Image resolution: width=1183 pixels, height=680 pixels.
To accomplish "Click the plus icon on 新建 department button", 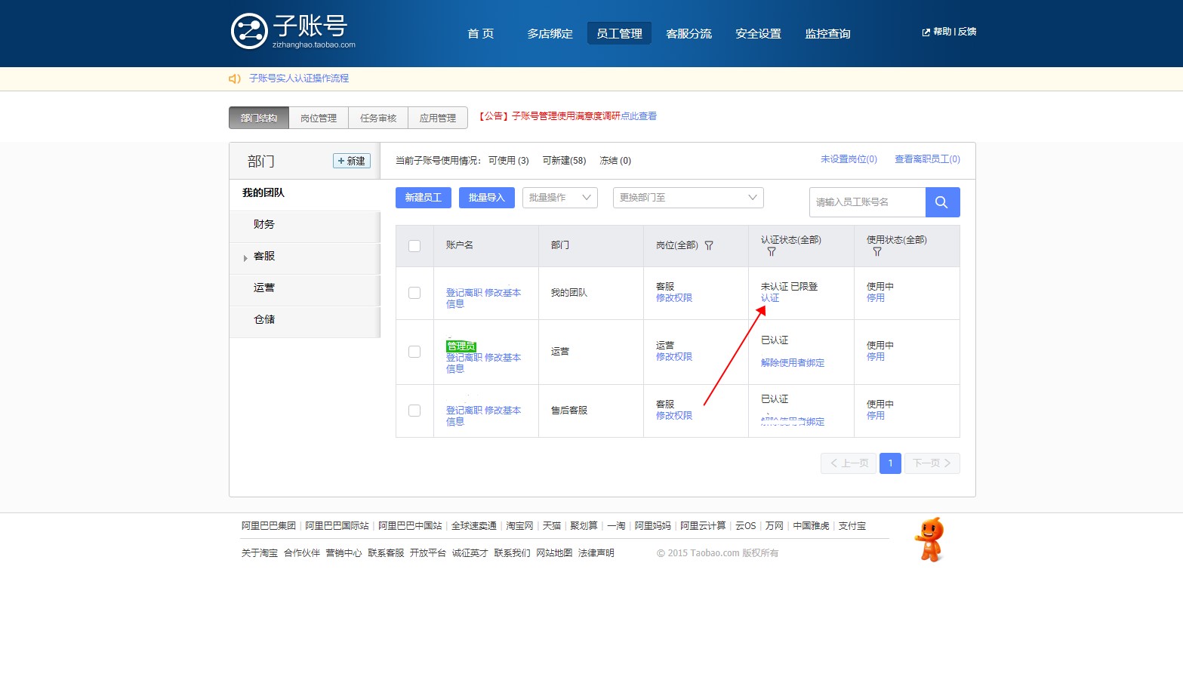I will tap(342, 161).
